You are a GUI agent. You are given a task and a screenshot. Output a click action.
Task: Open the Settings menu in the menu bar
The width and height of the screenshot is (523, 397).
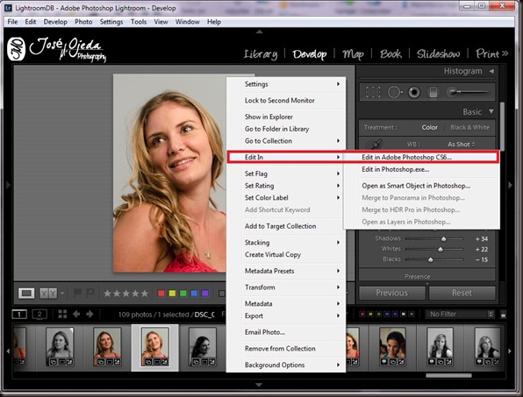[x=111, y=22]
